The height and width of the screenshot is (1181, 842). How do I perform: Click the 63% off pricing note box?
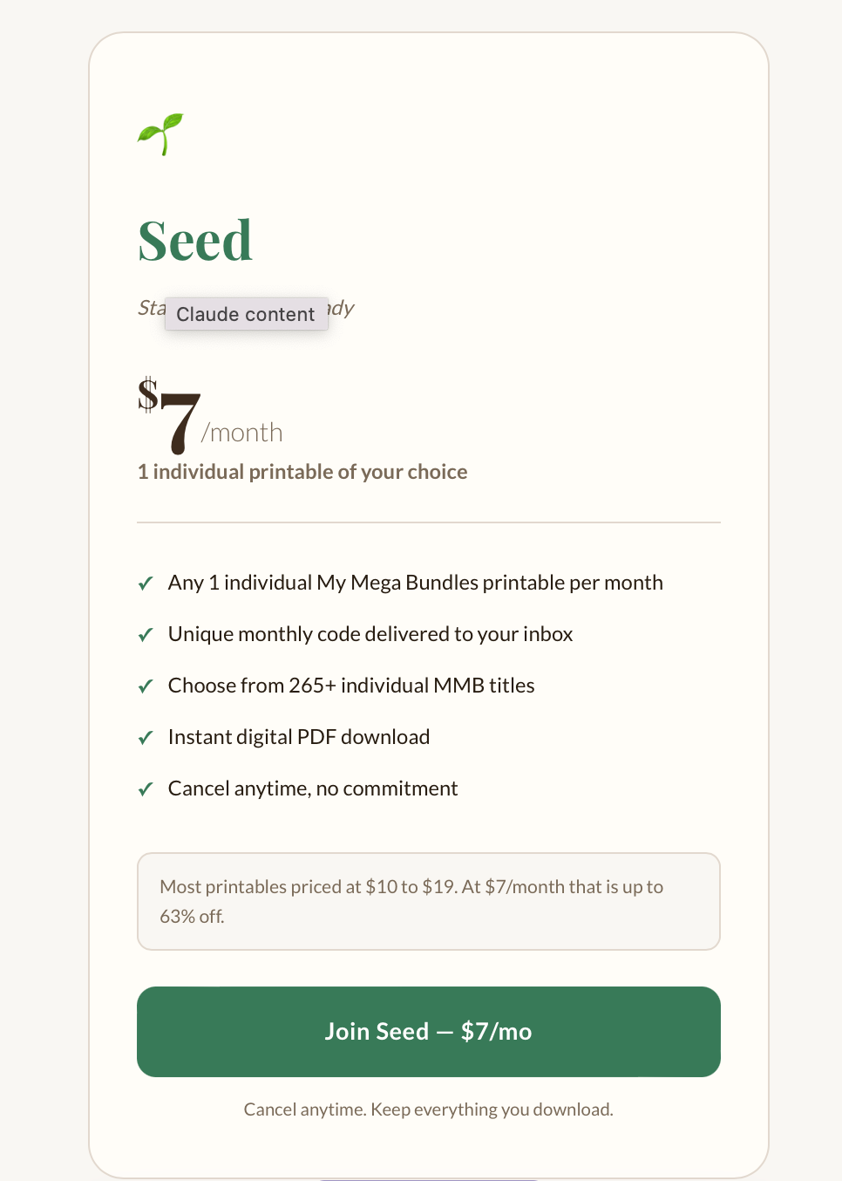pyautogui.click(x=428, y=901)
